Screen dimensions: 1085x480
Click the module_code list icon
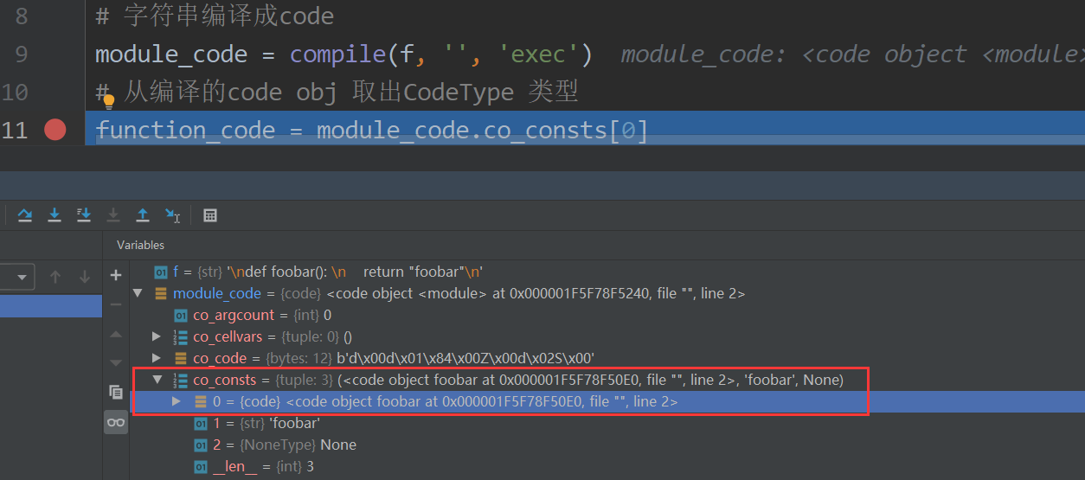(x=160, y=293)
